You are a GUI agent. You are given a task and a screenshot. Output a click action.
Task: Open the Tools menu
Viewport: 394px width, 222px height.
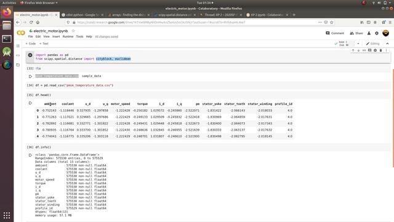(79, 36)
